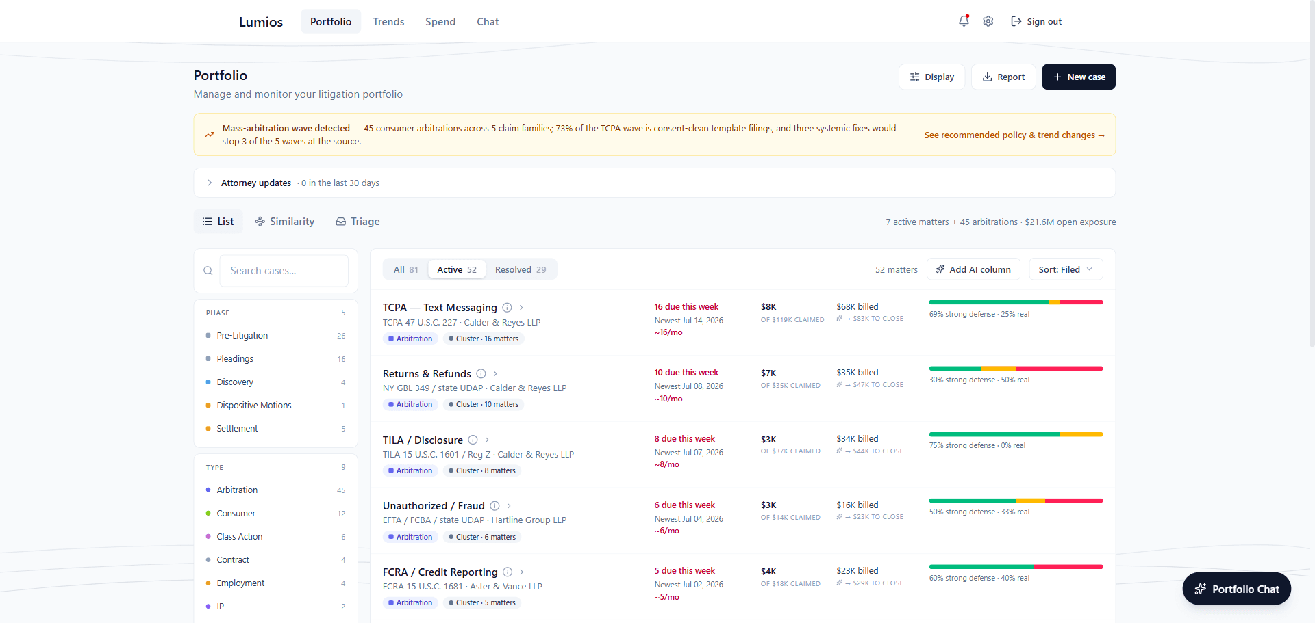Open the settings gear icon

coord(988,21)
